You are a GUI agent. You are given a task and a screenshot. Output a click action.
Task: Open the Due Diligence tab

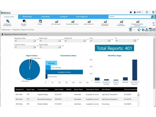click(x=82, y=17)
